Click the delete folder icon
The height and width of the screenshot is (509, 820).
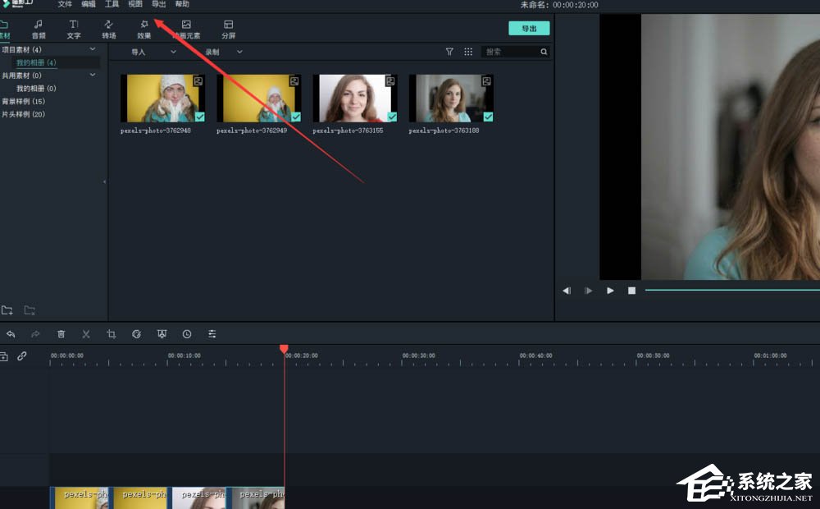coord(30,310)
